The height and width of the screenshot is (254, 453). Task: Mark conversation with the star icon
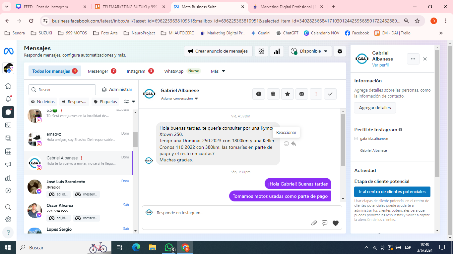click(x=287, y=94)
